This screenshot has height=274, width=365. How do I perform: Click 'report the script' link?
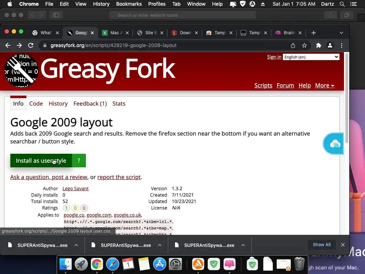point(119,177)
